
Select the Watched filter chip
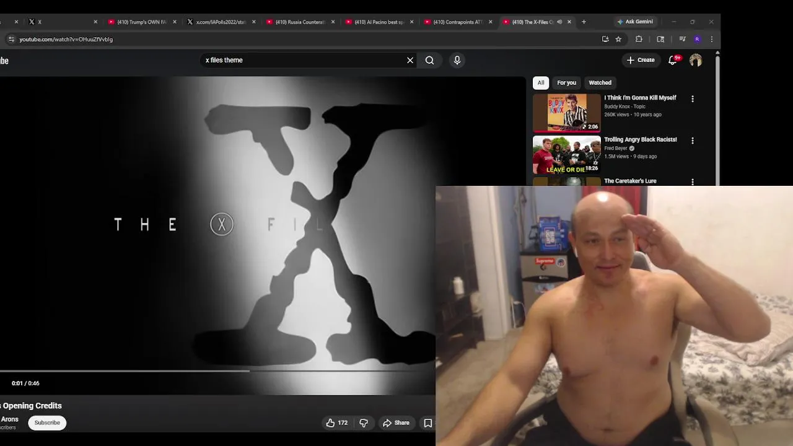[x=600, y=82]
